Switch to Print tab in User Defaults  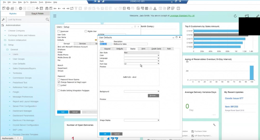pos(144,49)
